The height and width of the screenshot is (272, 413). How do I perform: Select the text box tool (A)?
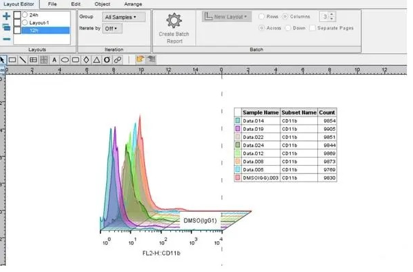tap(54, 60)
